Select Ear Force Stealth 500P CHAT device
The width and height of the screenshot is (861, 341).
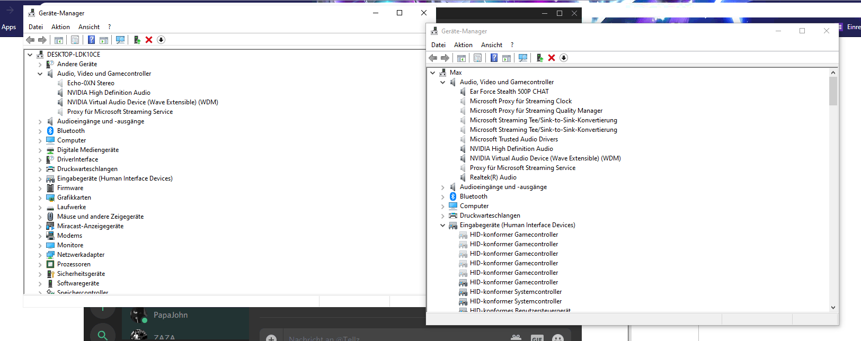(509, 92)
